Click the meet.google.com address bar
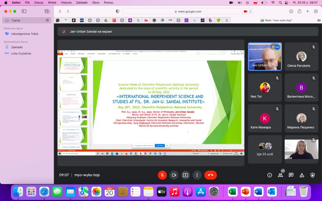 click(x=188, y=11)
